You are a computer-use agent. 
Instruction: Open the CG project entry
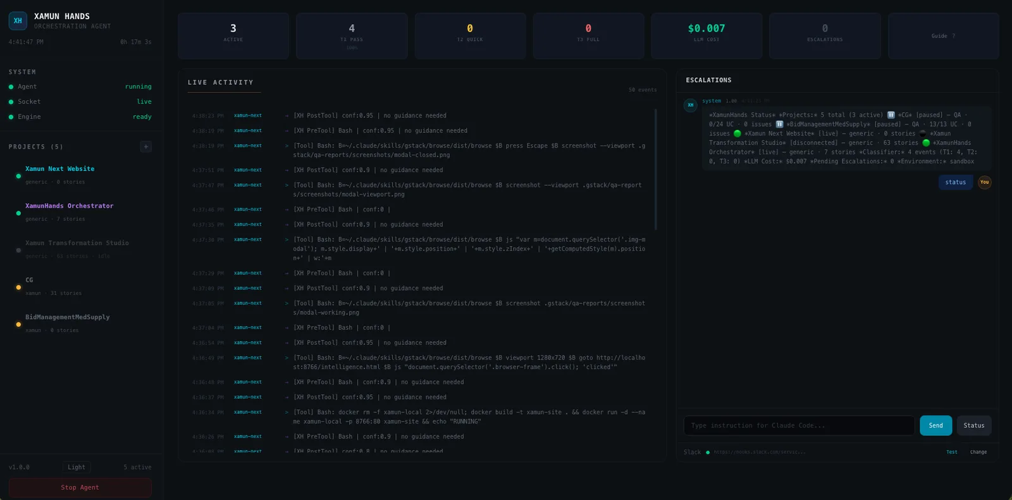click(81, 286)
